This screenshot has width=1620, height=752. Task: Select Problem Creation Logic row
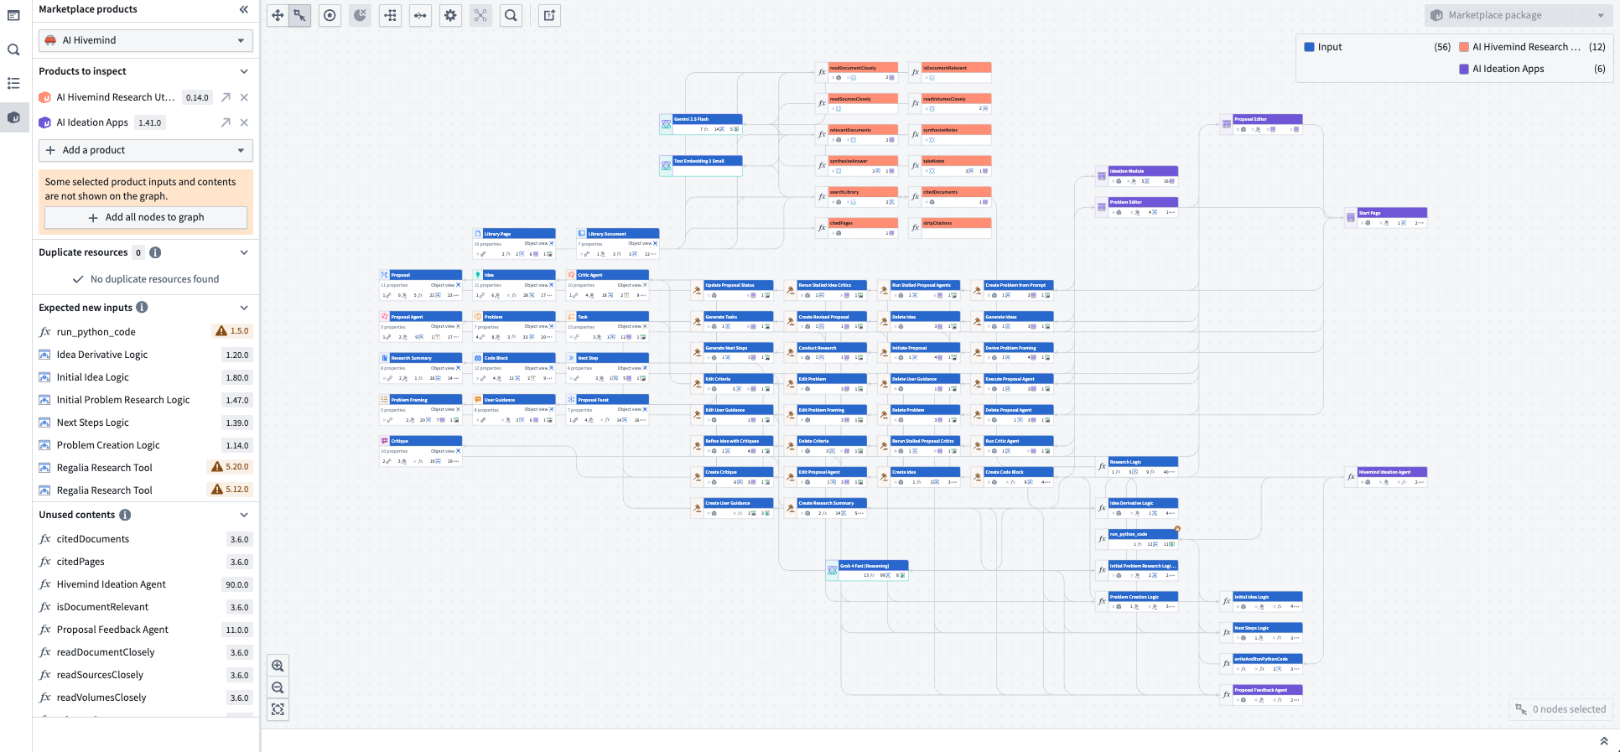(146, 445)
